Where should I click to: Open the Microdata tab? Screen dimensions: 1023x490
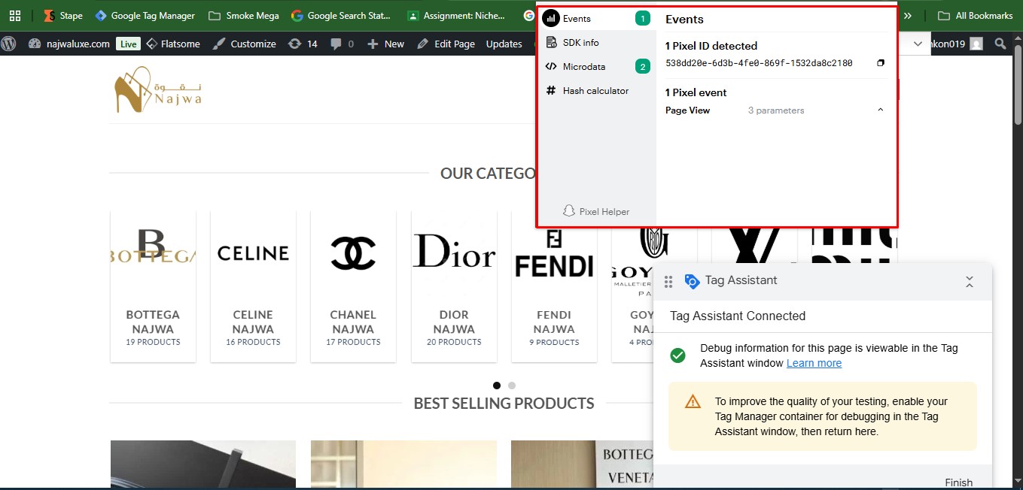point(583,67)
